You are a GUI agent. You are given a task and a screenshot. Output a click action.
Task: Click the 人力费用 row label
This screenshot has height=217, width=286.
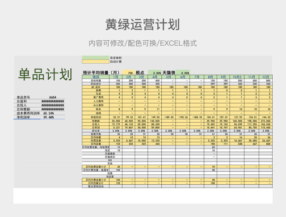tap(96, 101)
